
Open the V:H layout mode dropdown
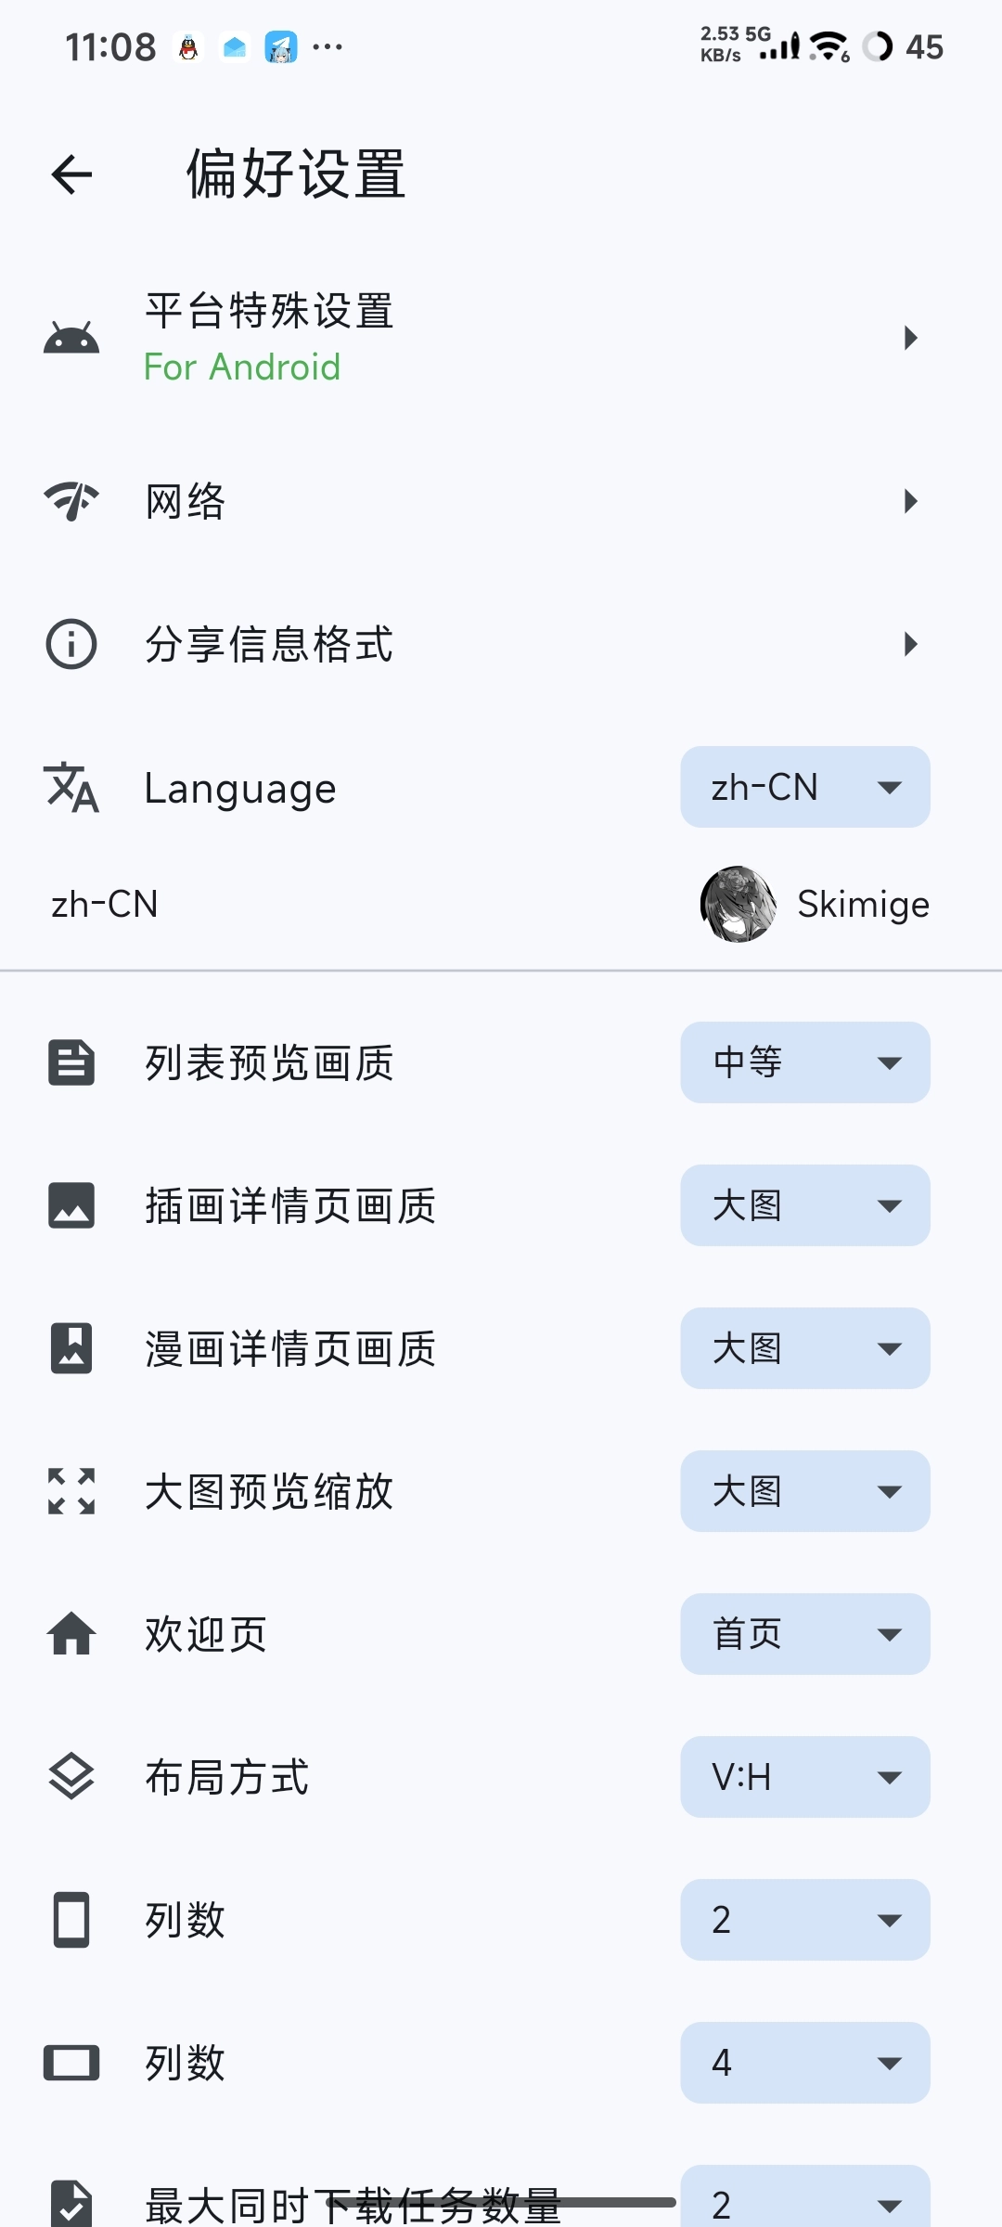(804, 1777)
